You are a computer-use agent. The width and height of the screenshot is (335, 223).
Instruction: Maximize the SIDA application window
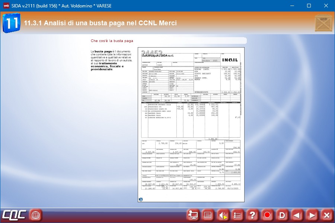[309, 6]
